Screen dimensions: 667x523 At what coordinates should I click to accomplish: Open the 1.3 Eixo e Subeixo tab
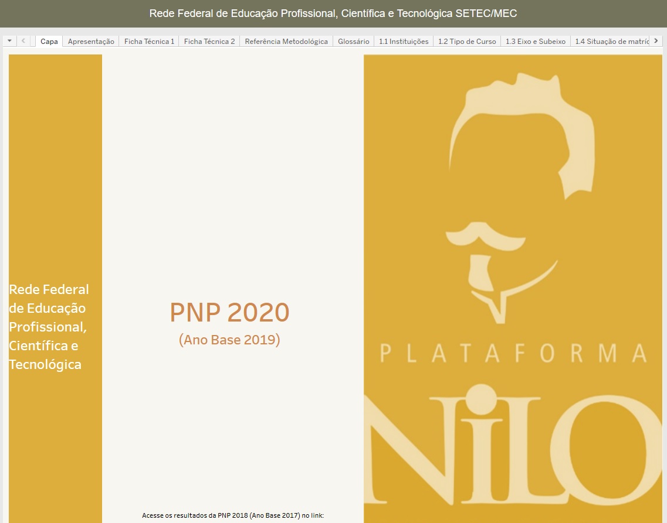[536, 41]
